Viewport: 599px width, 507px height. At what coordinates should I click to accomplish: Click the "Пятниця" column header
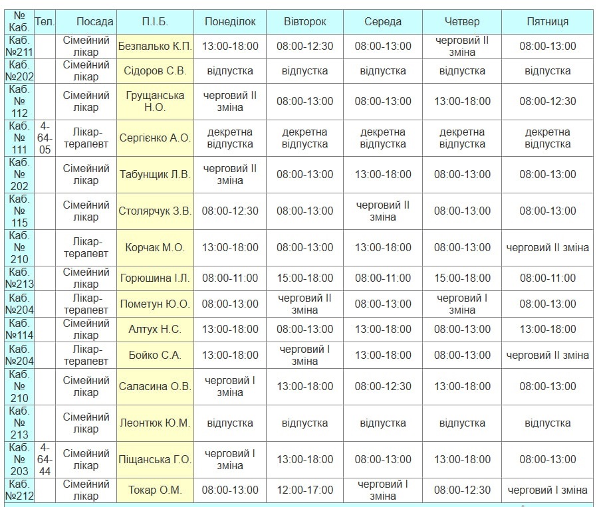(547, 22)
